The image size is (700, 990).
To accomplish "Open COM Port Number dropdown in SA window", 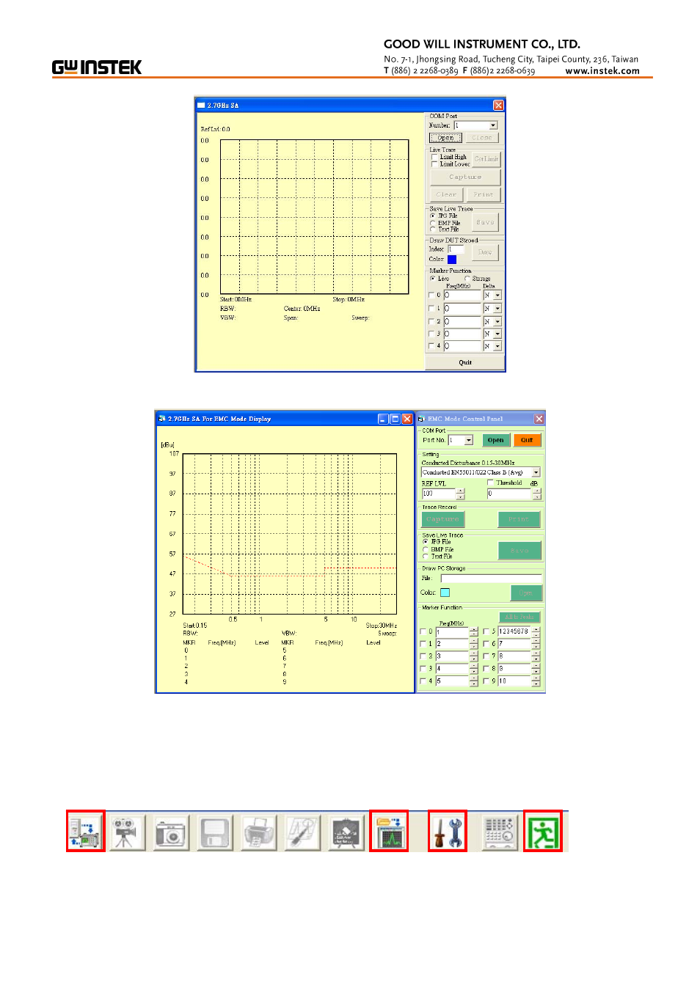I will pyautogui.click(x=493, y=125).
